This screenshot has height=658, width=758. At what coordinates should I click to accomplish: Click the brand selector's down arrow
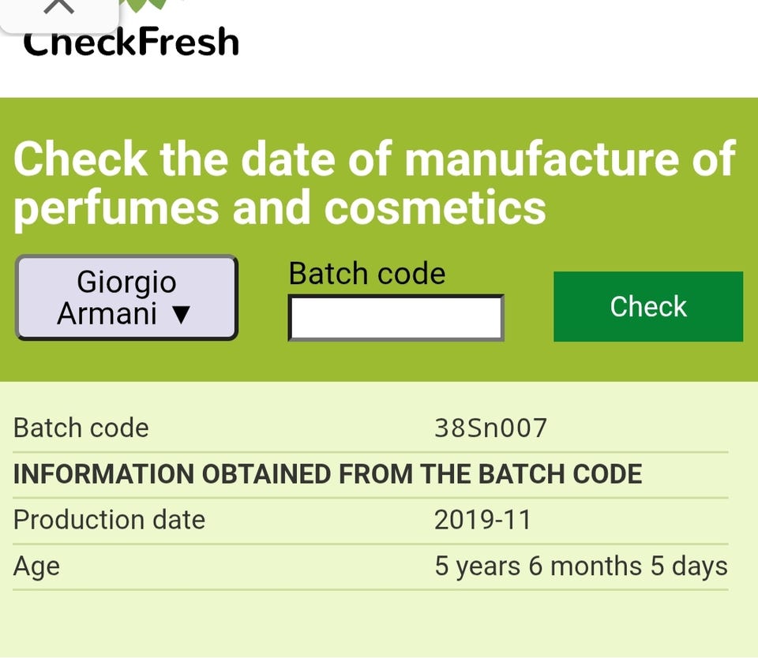pyautogui.click(x=181, y=315)
